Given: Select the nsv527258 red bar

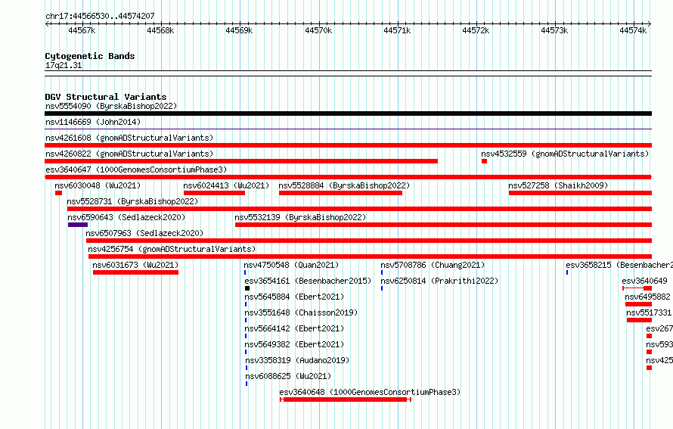Looking at the screenshot, I should [x=580, y=193].
